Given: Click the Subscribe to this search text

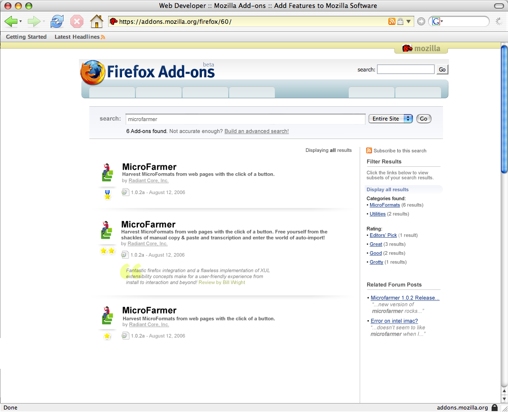Looking at the screenshot, I should [400, 151].
